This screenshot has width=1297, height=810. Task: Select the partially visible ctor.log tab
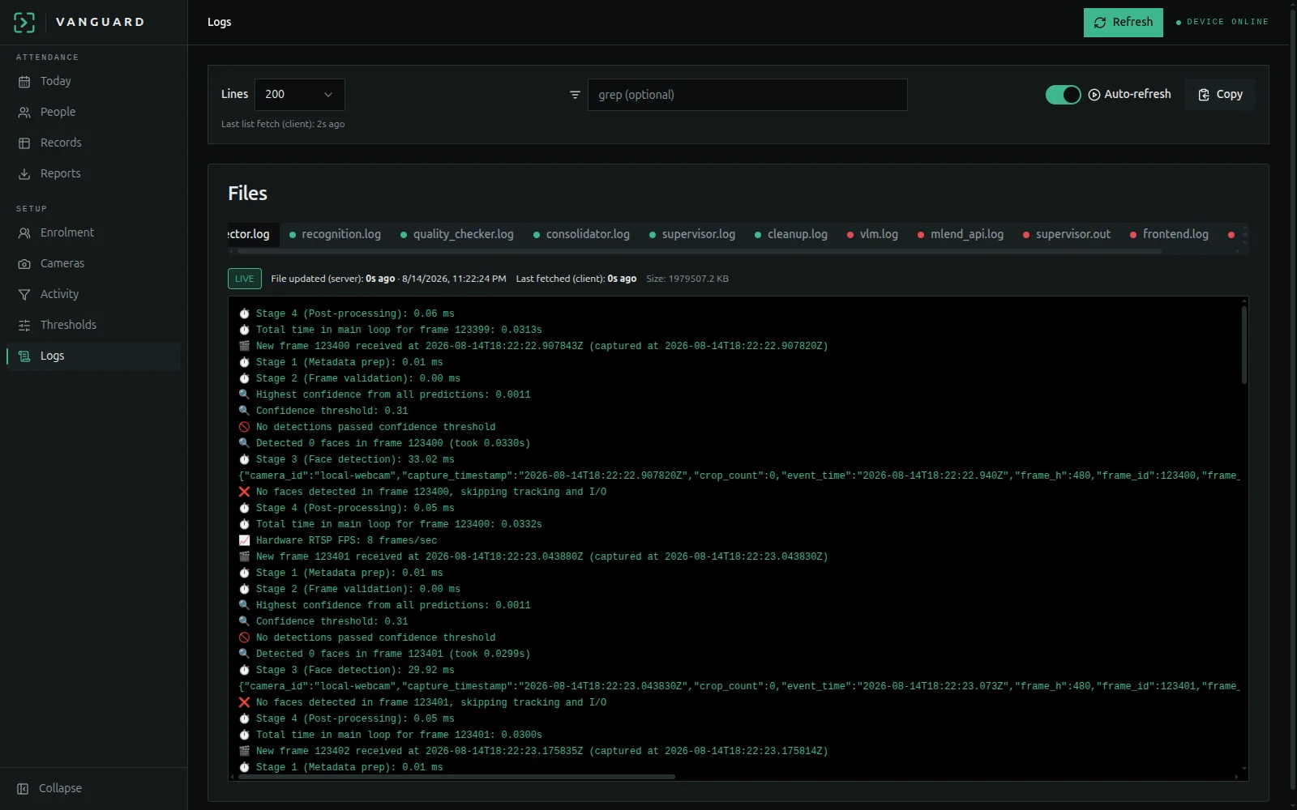(x=253, y=234)
